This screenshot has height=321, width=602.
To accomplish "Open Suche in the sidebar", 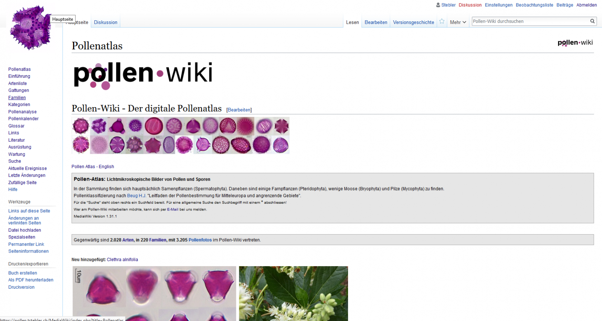I will [x=15, y=161].
